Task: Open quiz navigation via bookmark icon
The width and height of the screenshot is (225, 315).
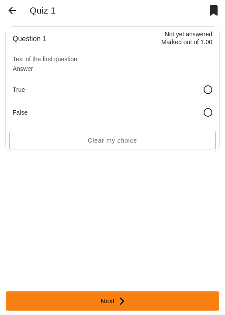Action: pyautogui.click(x=214, y=10)
